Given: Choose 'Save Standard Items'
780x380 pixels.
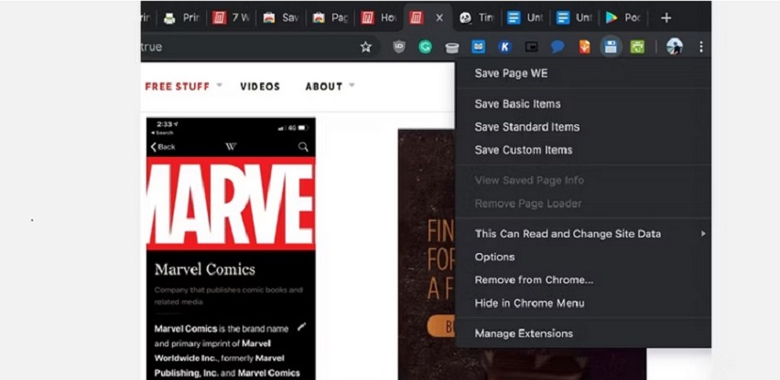Looking at the screenshot, I should [x=583, y=127].
